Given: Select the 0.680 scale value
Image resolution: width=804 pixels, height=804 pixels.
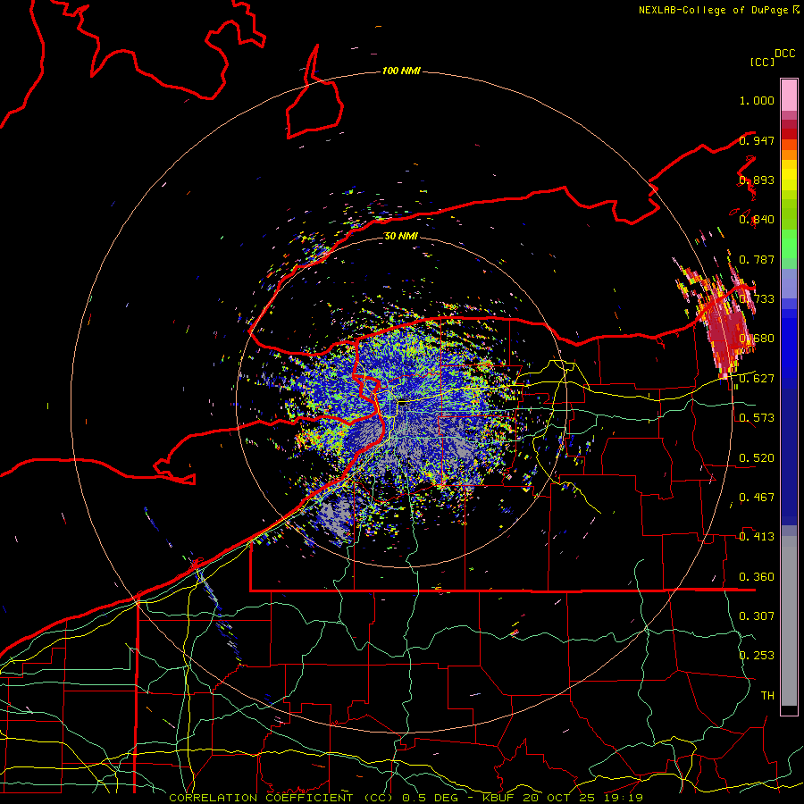Looking at the screenshot, I should click(757, 339).
